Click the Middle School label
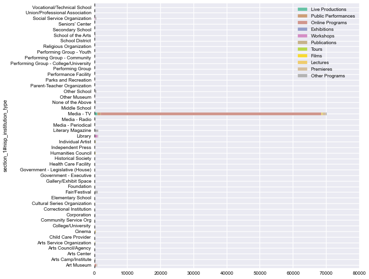This screenshot has height=279, width=369. [x=76, y=108]
